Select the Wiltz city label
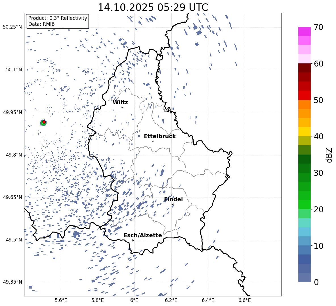Image resolution: width=336 pixels, height=306 pixels. click(120, 102)
